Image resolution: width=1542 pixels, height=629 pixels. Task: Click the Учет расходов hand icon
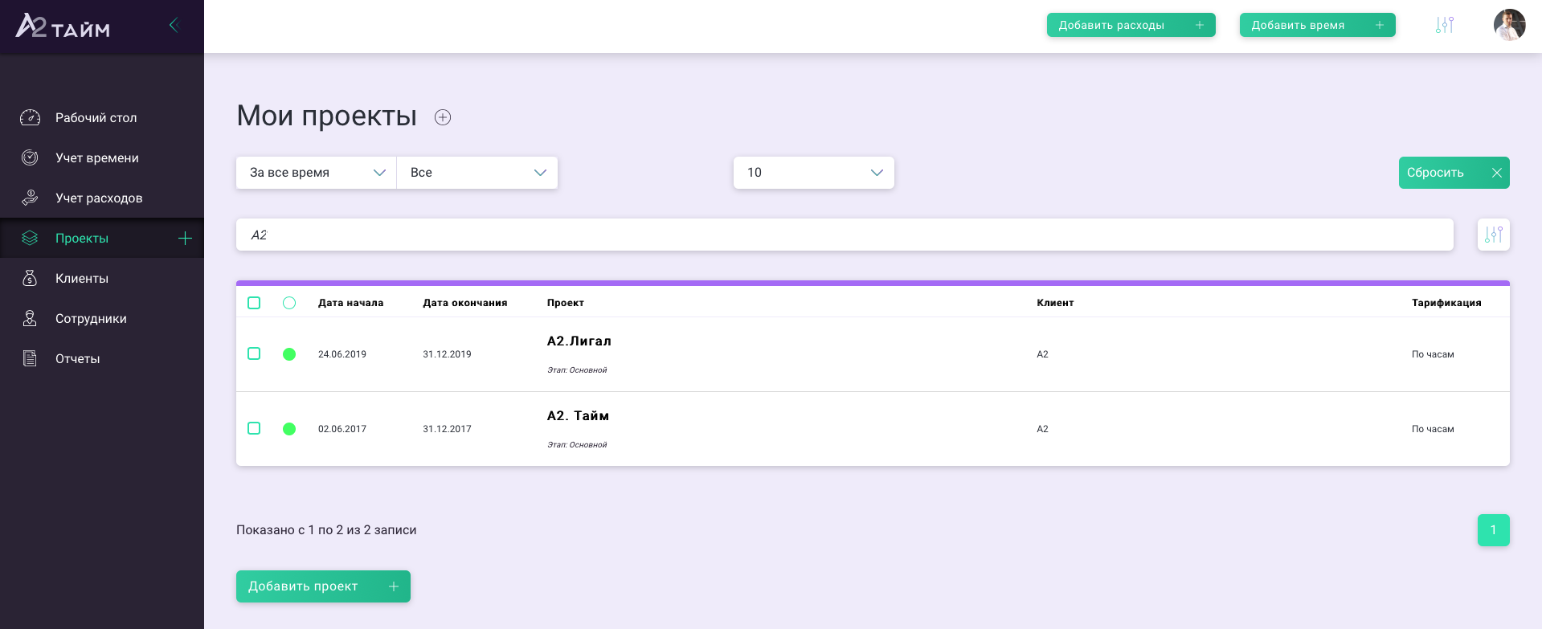[30, 198]
